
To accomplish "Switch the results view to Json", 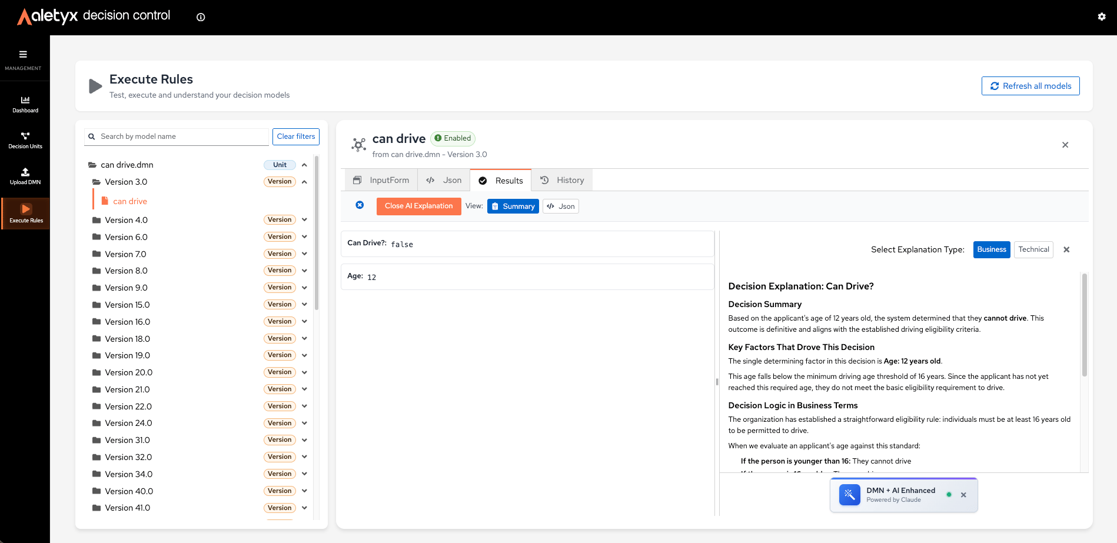I will point(560,206).
